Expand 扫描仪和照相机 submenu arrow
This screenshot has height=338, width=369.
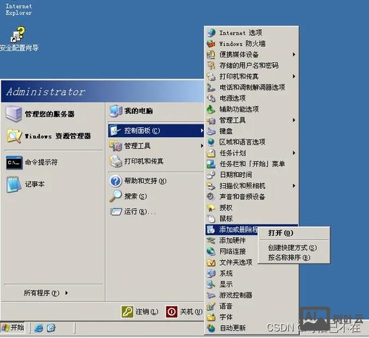(x=294, y=186)
